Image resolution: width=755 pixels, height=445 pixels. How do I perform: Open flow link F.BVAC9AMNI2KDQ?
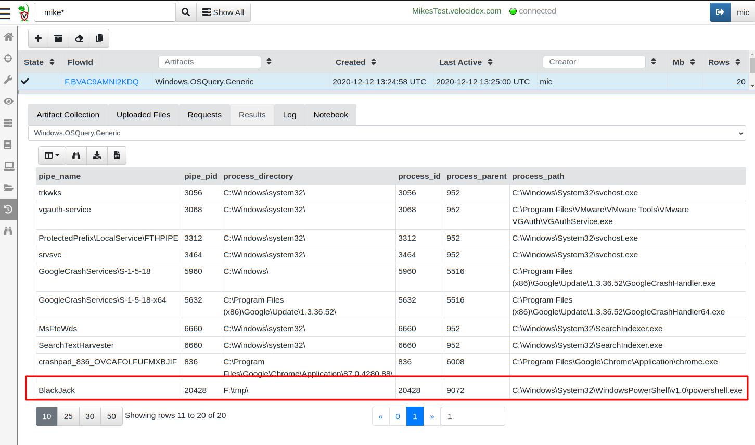click(x=101, y=82)
